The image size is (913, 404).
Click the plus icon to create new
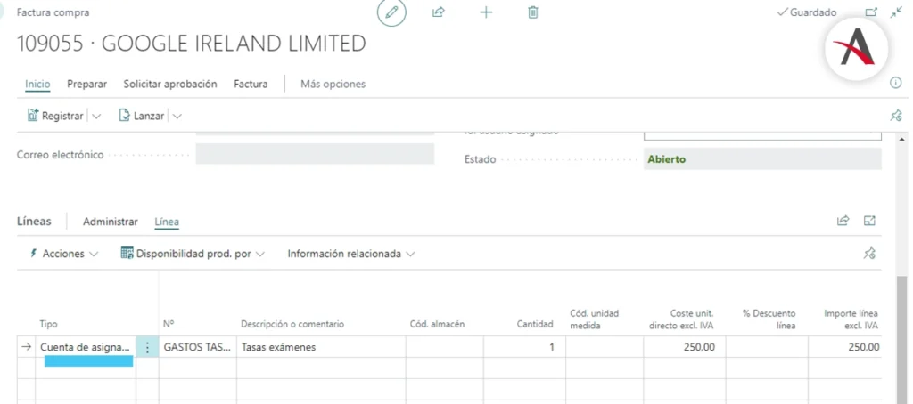486,12
